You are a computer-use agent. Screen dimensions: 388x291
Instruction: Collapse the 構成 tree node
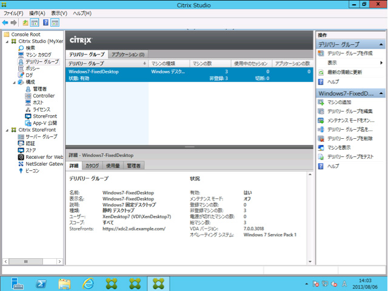pos(14,82)
